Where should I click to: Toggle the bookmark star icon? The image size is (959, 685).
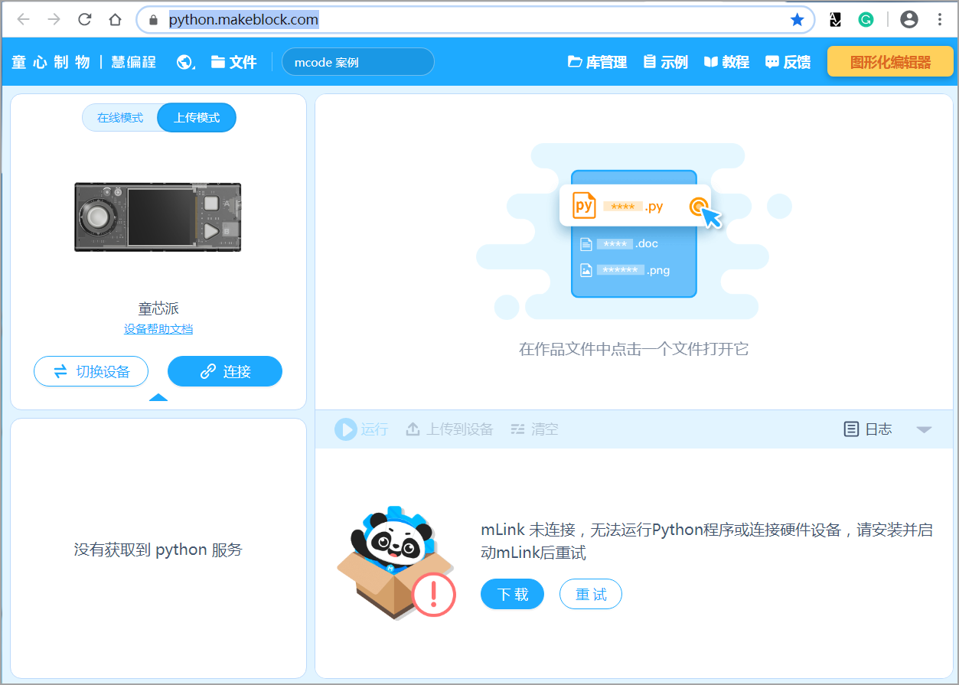[797, 20]
